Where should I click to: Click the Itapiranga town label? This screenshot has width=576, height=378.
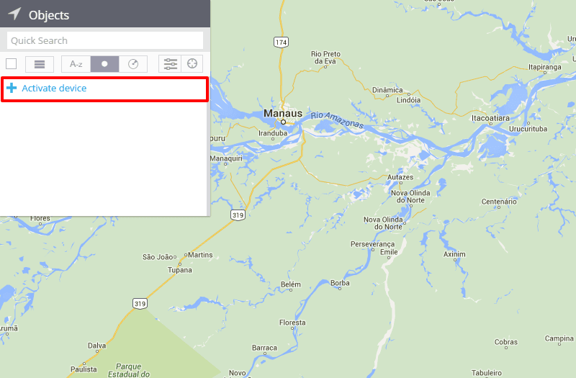click(x=545, y=67)
